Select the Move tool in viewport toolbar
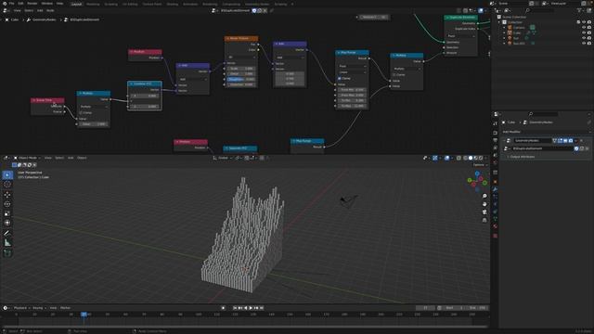This screenshot has width=594, height=334. (x=7, y=195)
